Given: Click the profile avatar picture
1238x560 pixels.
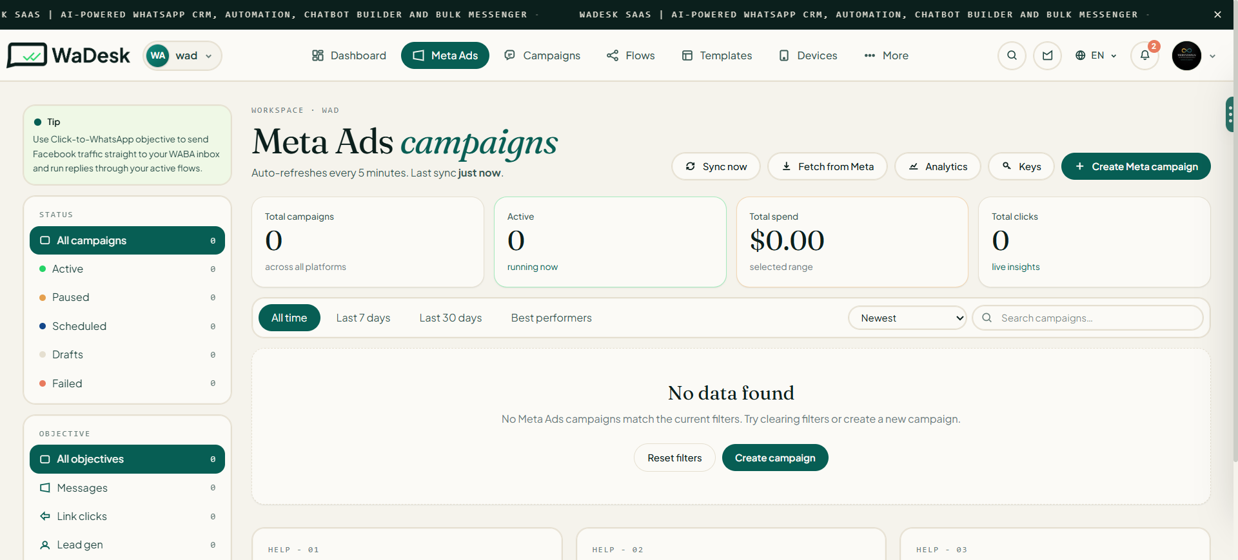Looking at the screenshot, I should pos(1186,55).
